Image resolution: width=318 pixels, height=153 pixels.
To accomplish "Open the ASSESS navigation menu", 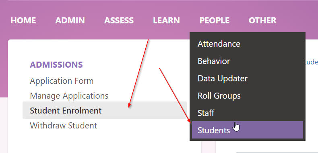I will pos(119,21).
